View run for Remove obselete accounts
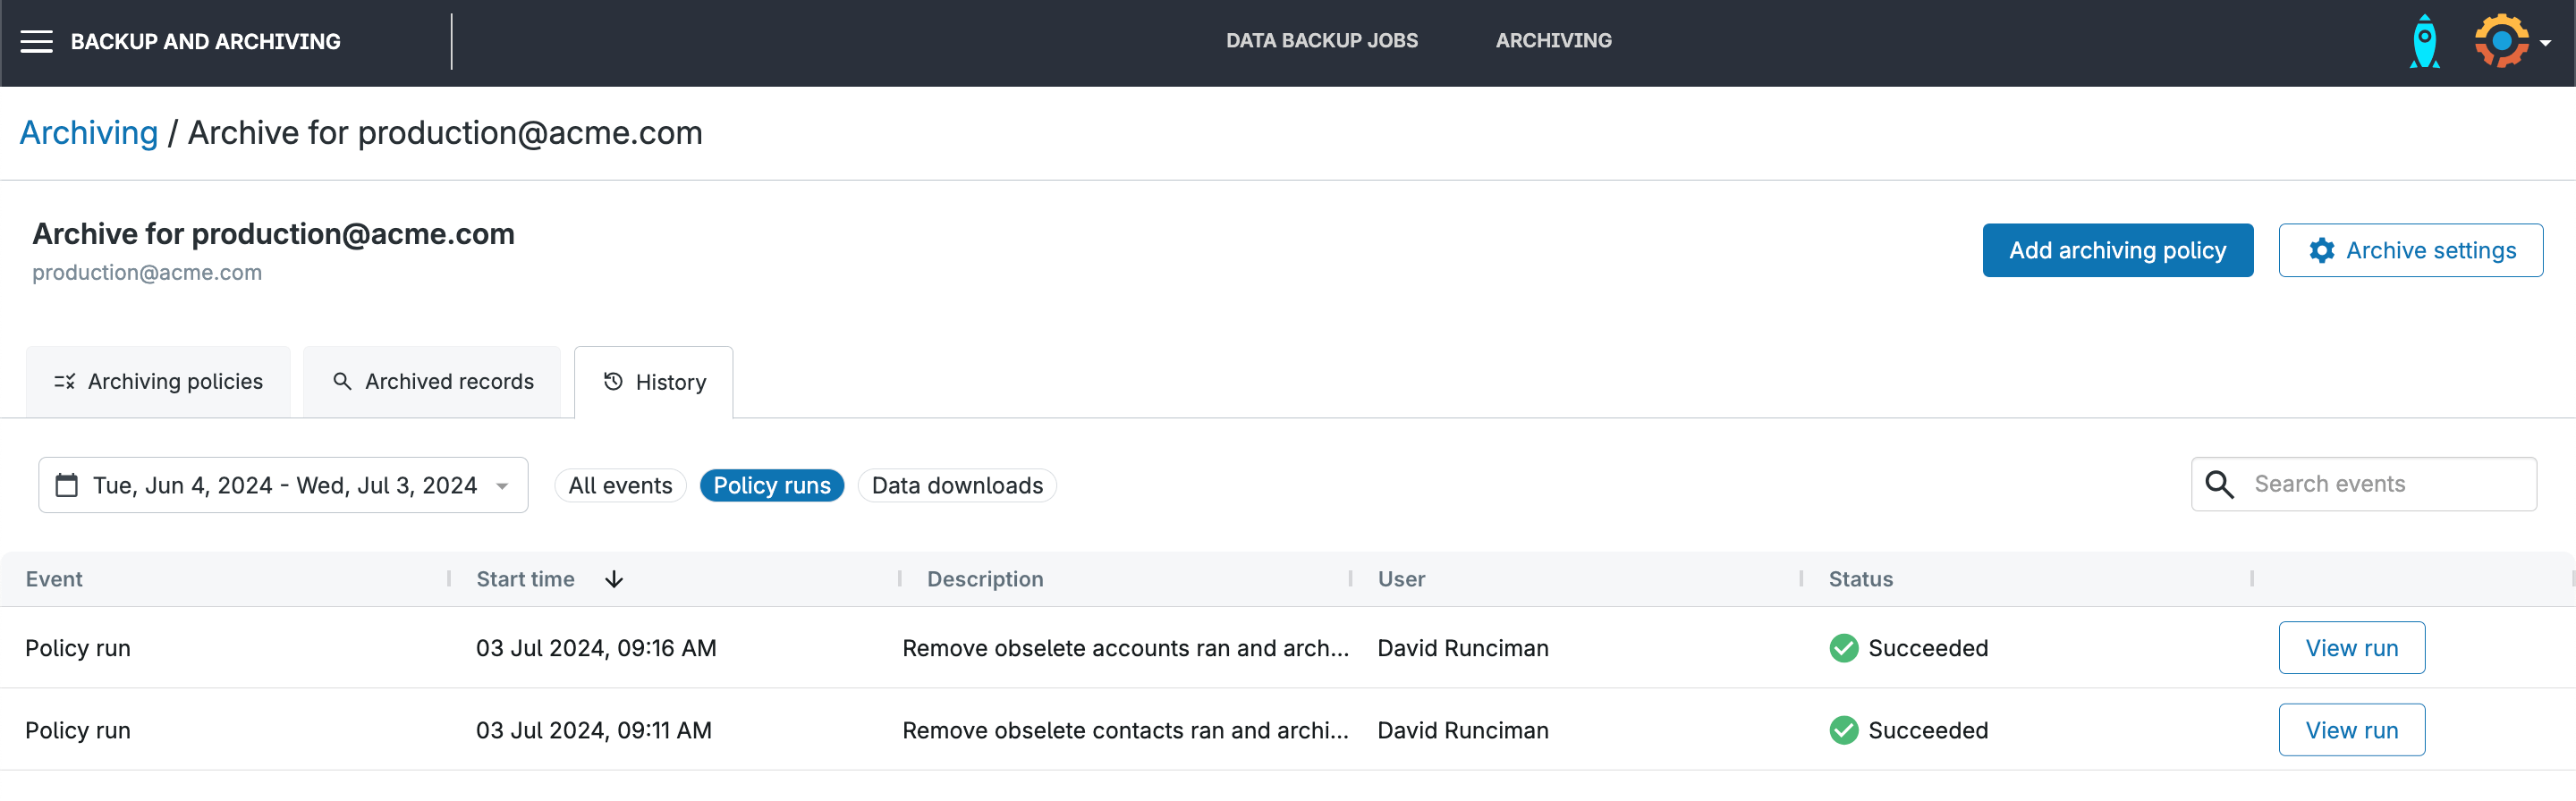Screen dimensions: 2576x801 click(2351, 648)
